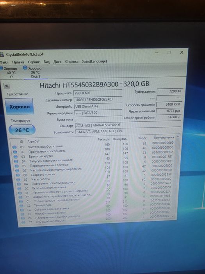
Task: Click the Атрибут column header
Action: coord(34,141)
